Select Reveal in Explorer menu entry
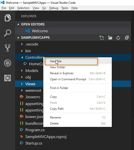Screen dimensions: 134x150 click(x=78, y=73)
